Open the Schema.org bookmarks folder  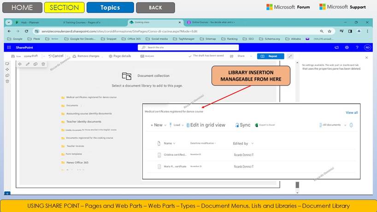(x=270, y=39)
